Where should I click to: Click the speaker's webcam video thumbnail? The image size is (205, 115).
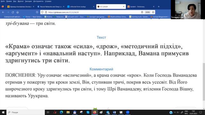point(188,10)
